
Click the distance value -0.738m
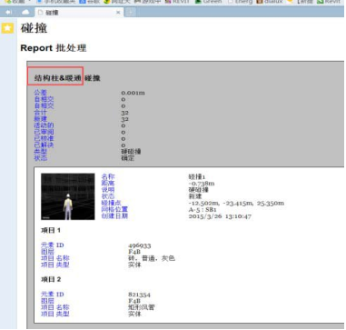pos(202,184)
